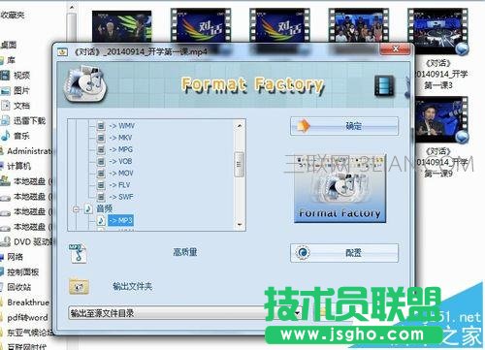485x350 pixels.
Task: Click the gear icon on 配置
Action: pos(303,253)
